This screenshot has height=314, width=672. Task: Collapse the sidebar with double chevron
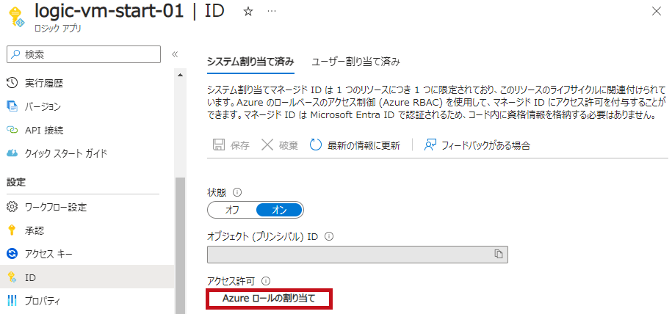175,54
